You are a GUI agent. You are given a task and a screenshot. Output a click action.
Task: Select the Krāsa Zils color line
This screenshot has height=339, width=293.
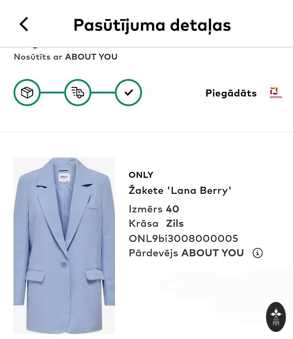(x=156, y=223)
